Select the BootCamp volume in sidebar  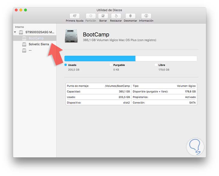coord(35,38)
